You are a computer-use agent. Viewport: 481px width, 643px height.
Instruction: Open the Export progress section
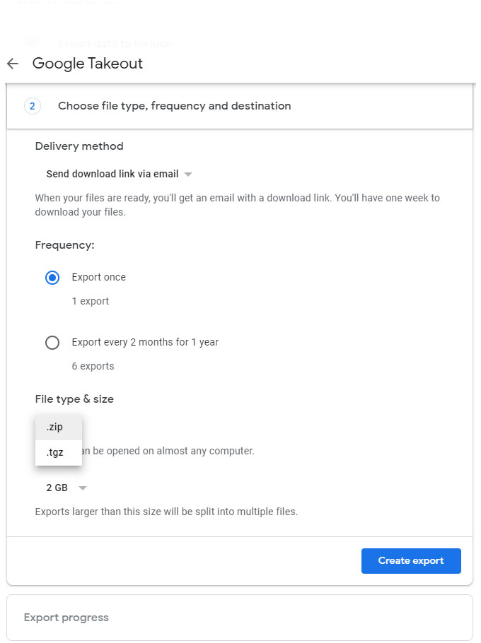click(66, 617)
